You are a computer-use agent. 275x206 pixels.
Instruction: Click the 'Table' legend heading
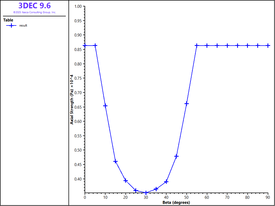8,20
